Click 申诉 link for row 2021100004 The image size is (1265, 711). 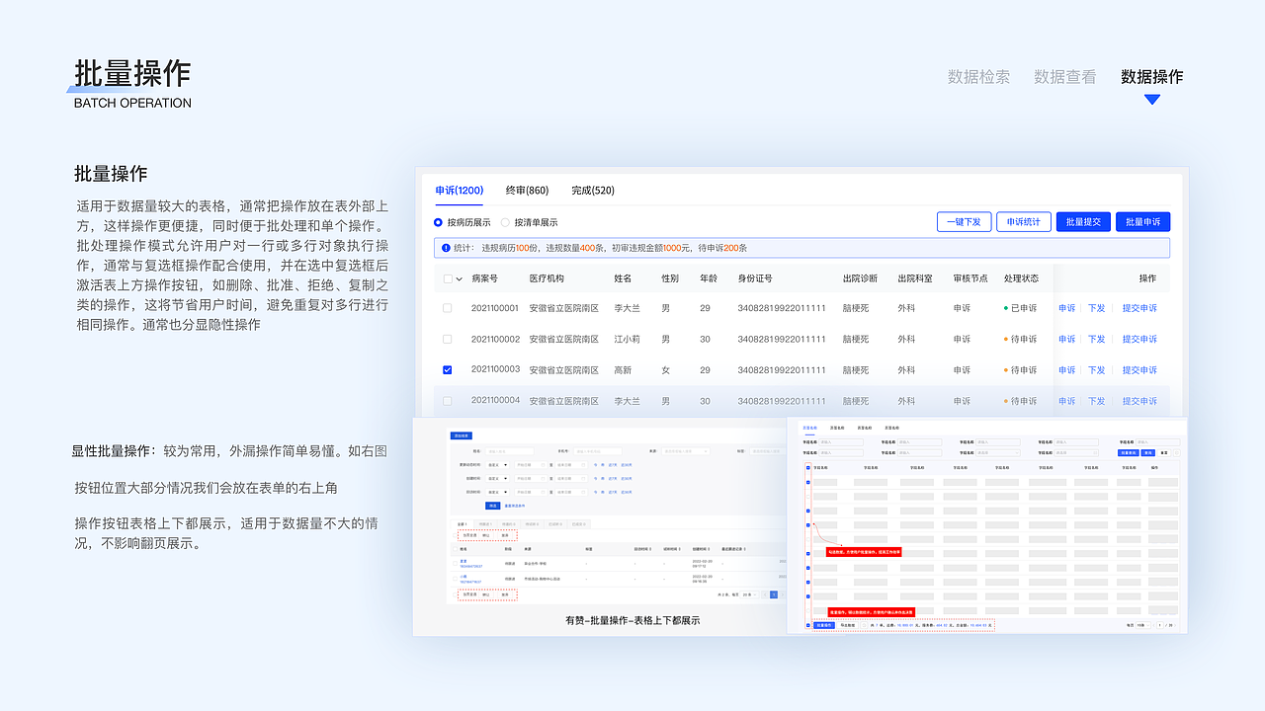(1066, 400)
